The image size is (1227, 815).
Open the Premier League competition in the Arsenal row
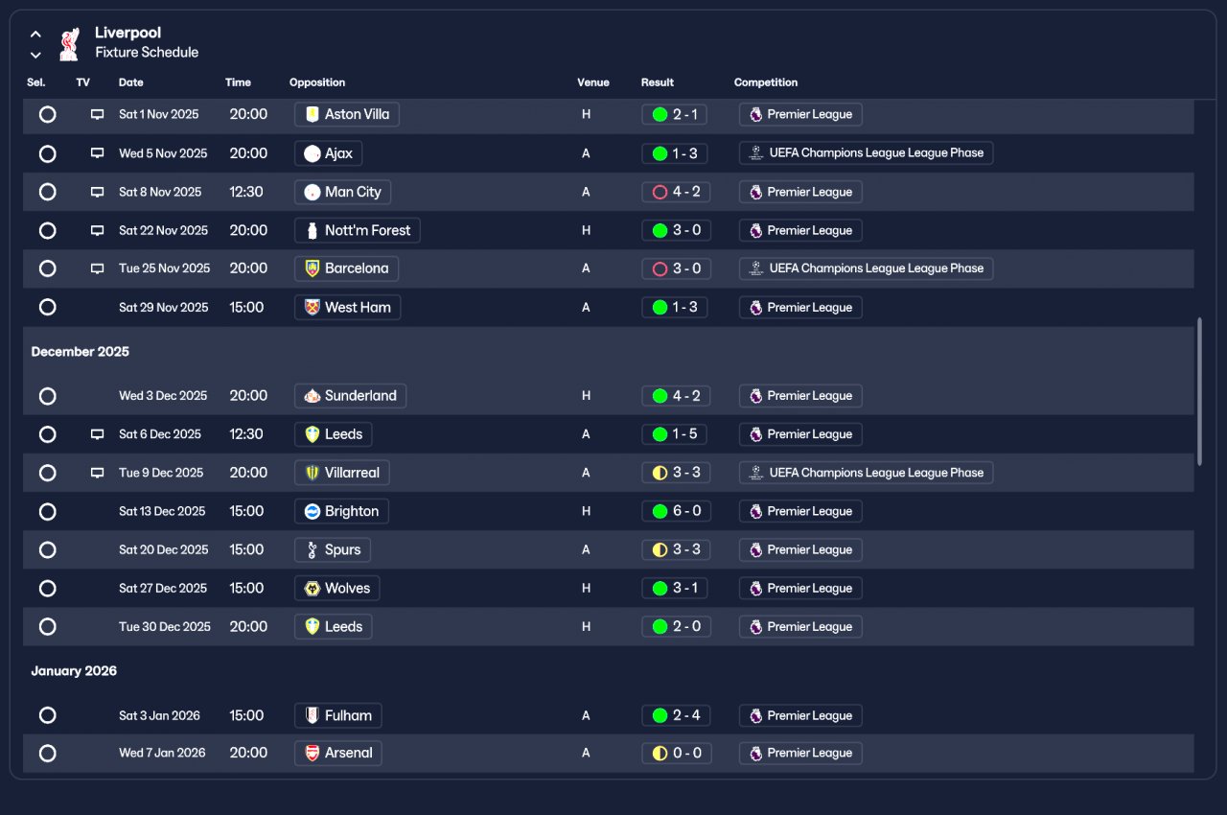pyautogui.click(x=800, y=753)
